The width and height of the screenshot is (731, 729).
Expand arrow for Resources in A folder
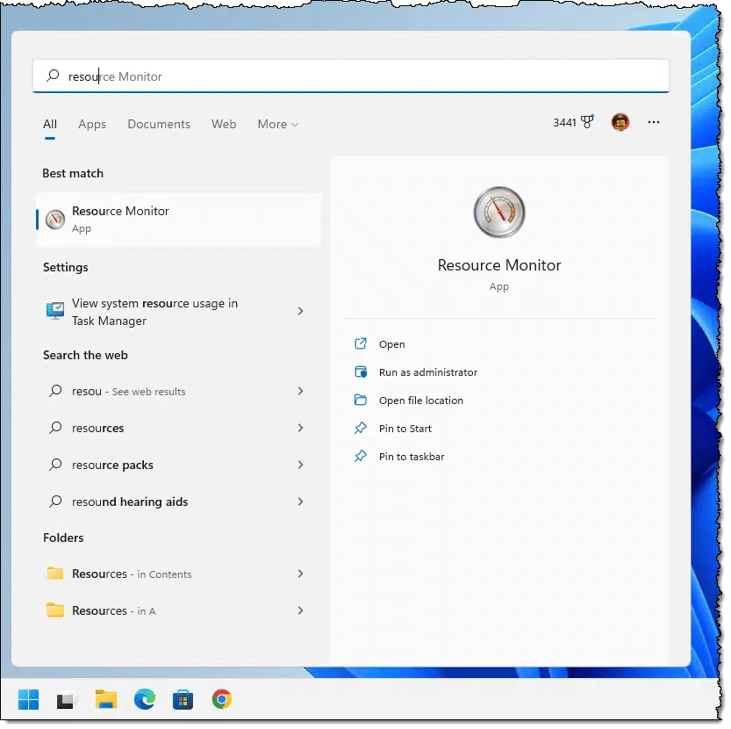(300, 610)
